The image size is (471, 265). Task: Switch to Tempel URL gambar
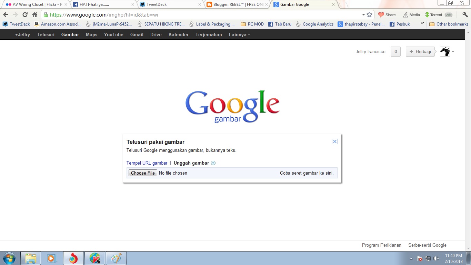tap(147, 163)
